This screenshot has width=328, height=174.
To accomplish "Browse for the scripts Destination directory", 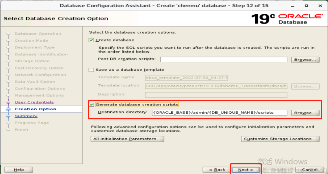I will point(305,113).
